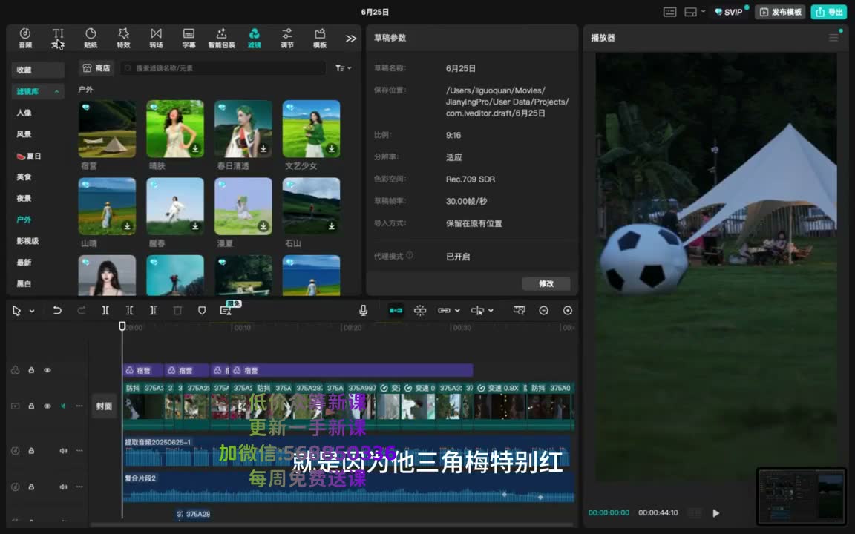Screen dimensions: 855x534
Task: Click the 修改 modify button in draft parameters
Action: tap(546, 283)
